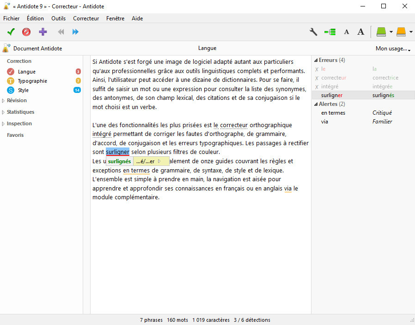Click '1 019 caractères' in status bar
The width and height of the screenshot is (415, 325).
211,320
